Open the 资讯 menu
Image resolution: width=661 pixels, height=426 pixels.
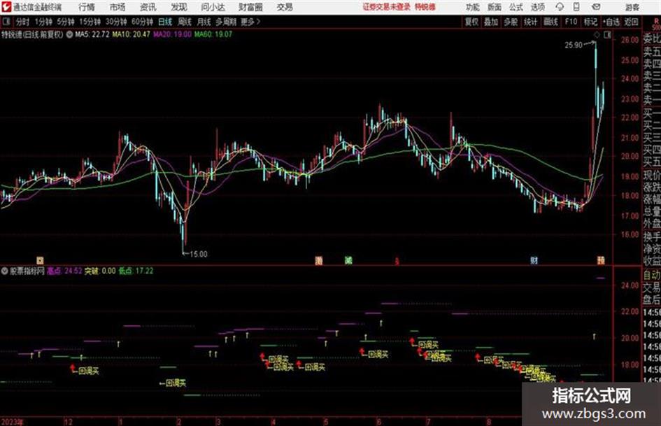pos(148,7)
